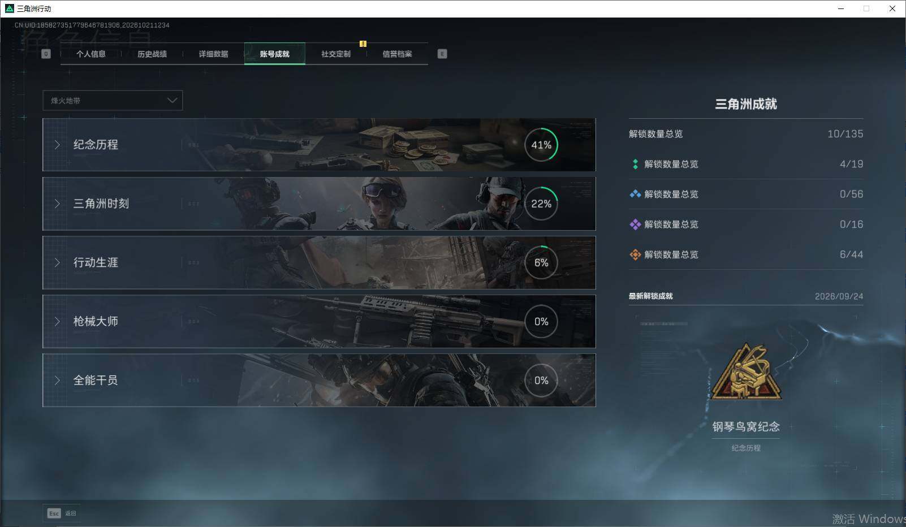Screen dimensions: 906x527
Task: Click the 三角洲行动 app icon in title bar
Action: pyautogui.click(x=9, y=8)
